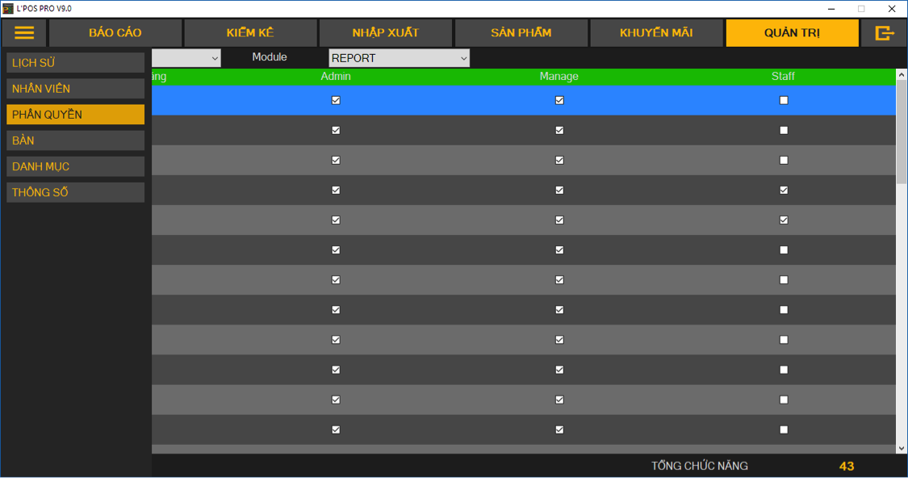This screenshot has width=908, height=478.
Task: Click scrollbar down arrow in permissions table
Action: 902,448
